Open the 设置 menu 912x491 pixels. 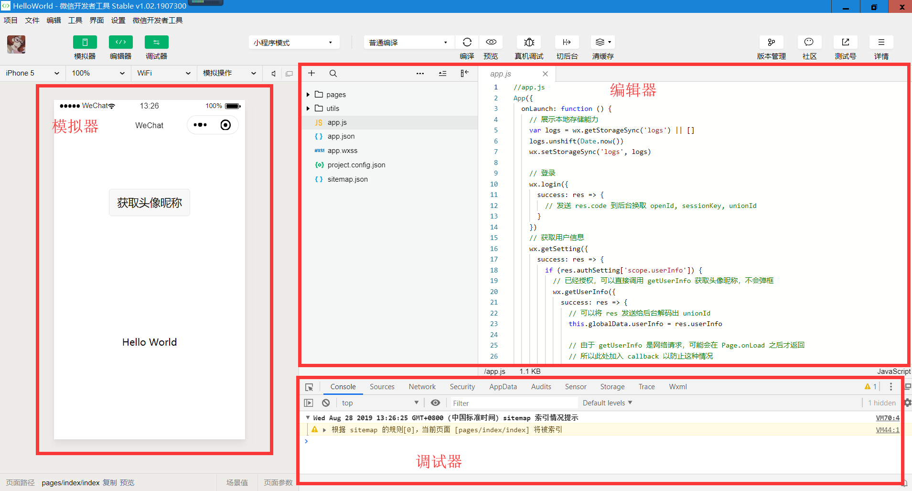pos(118,20)
